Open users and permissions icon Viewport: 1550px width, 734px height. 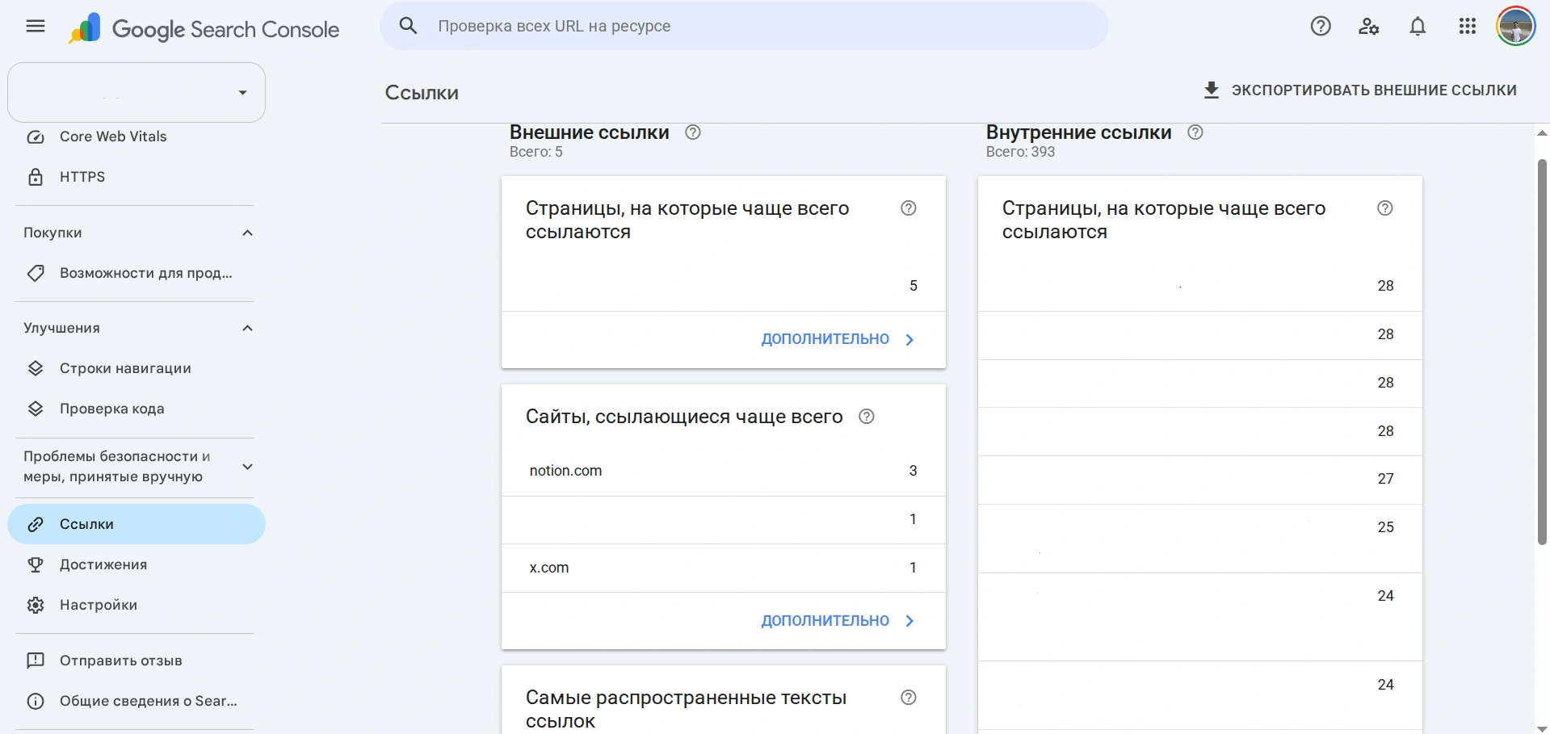[x=1368, y=27]
